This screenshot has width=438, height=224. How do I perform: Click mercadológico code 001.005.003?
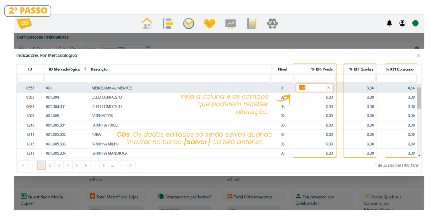pos(56,144)
